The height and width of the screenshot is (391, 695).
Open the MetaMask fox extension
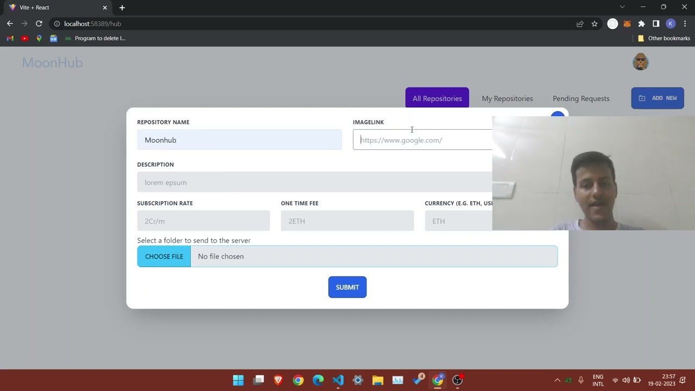tap(627, 24)
